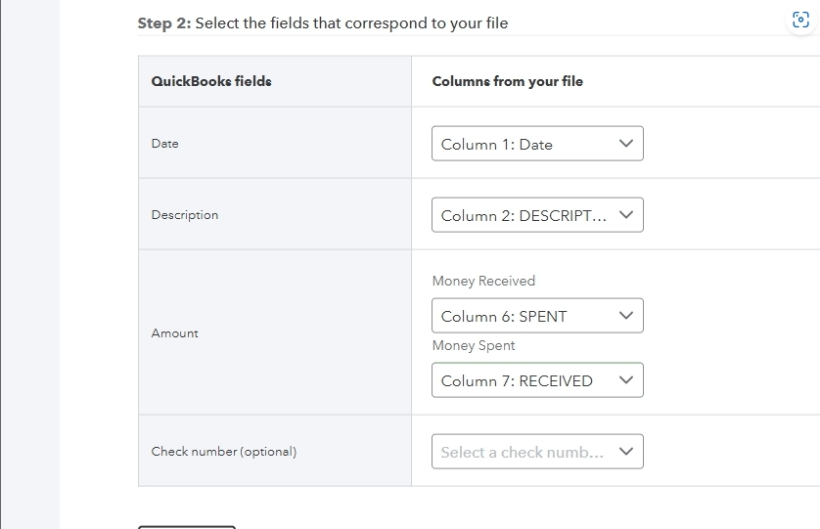The image size is (820, 529).
Task: Click the chevron arrow on the DESCRIPT column dropdown
Action: pos(627,215)
